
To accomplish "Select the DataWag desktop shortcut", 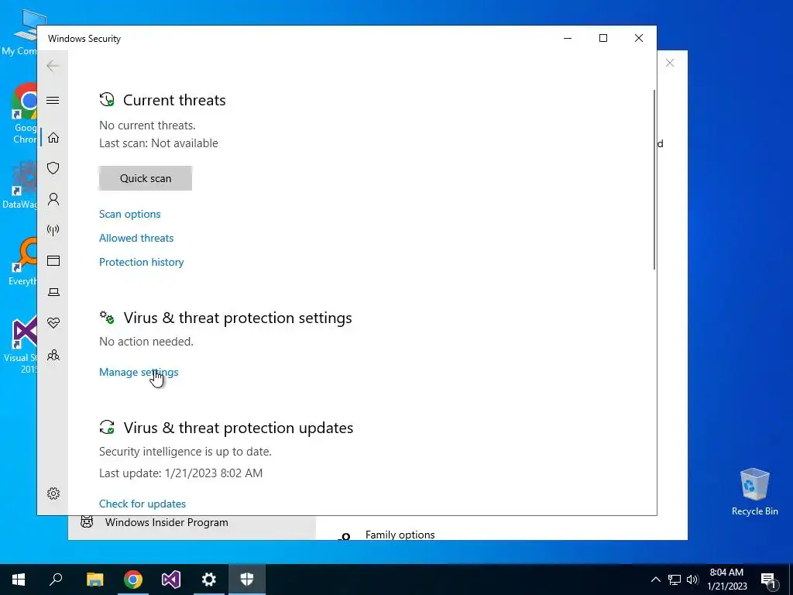I will click(x=19, y=184).
